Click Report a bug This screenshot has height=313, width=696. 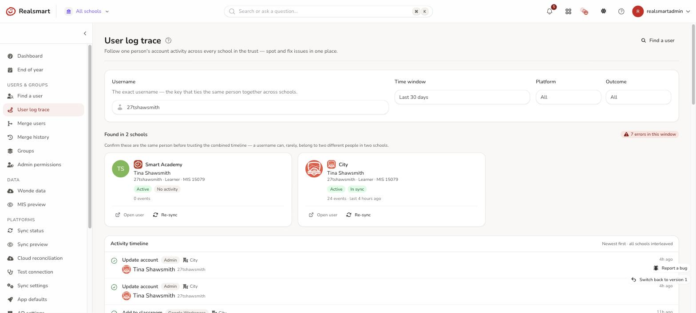pos(670,268)
